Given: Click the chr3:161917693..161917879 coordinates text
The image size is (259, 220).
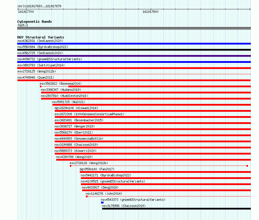Looking at the screenshot, I should pyautogui.click(x=39, y=6).
